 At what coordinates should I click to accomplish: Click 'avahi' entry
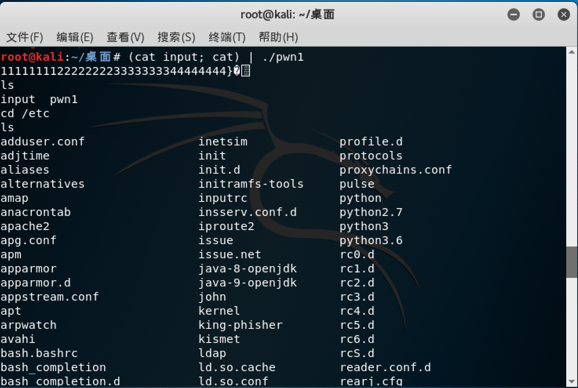pyautogui.click(x=18, y=339)
